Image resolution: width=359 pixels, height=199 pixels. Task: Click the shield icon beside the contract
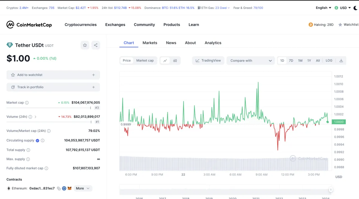point(64,189)
